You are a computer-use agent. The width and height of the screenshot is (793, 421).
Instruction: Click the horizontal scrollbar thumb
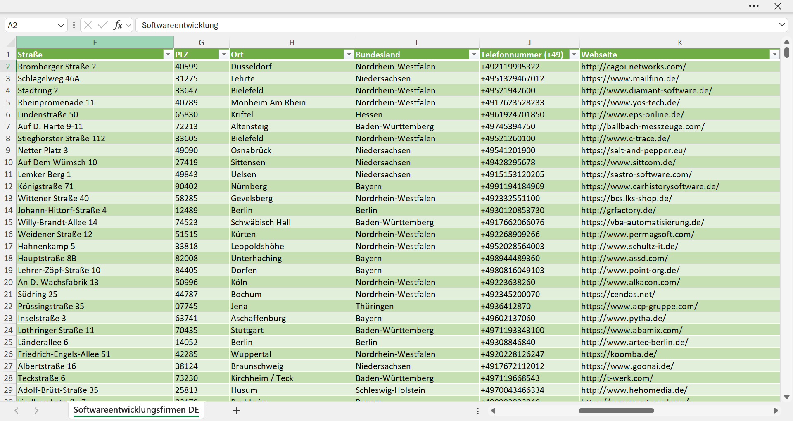tap(616, 411)
